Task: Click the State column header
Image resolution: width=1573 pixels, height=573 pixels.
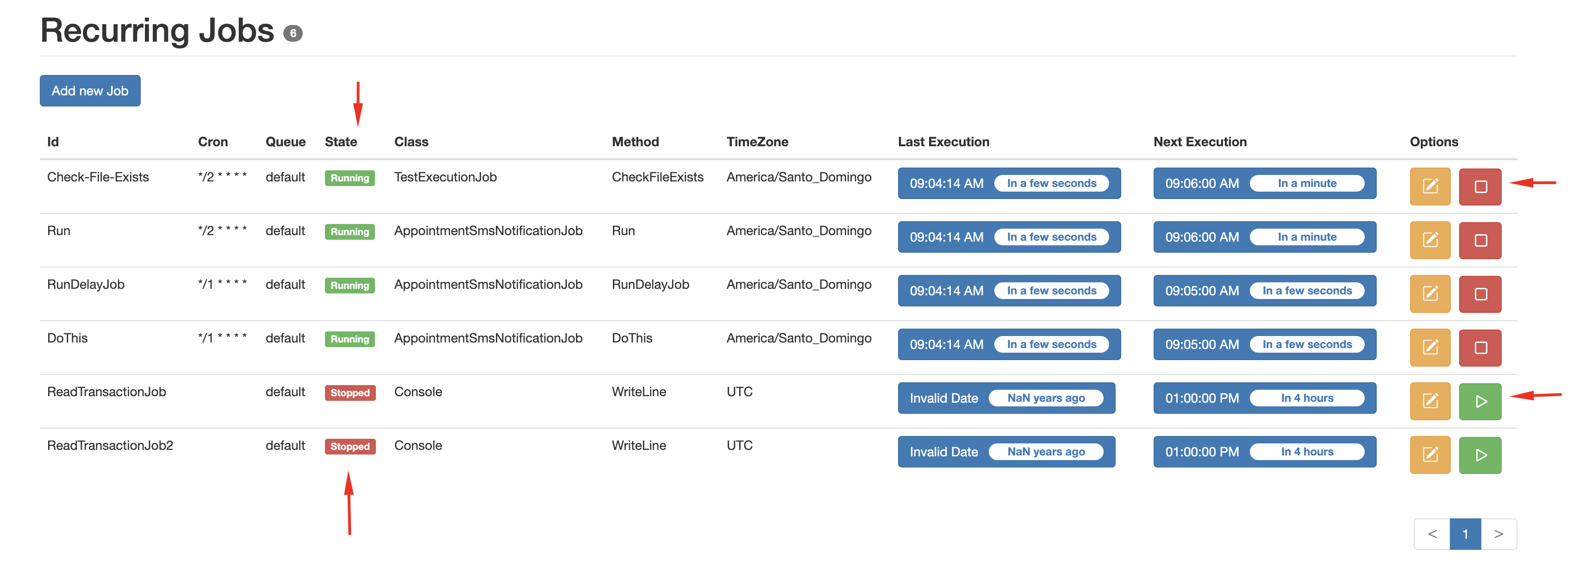Action: tap(341, 142)
